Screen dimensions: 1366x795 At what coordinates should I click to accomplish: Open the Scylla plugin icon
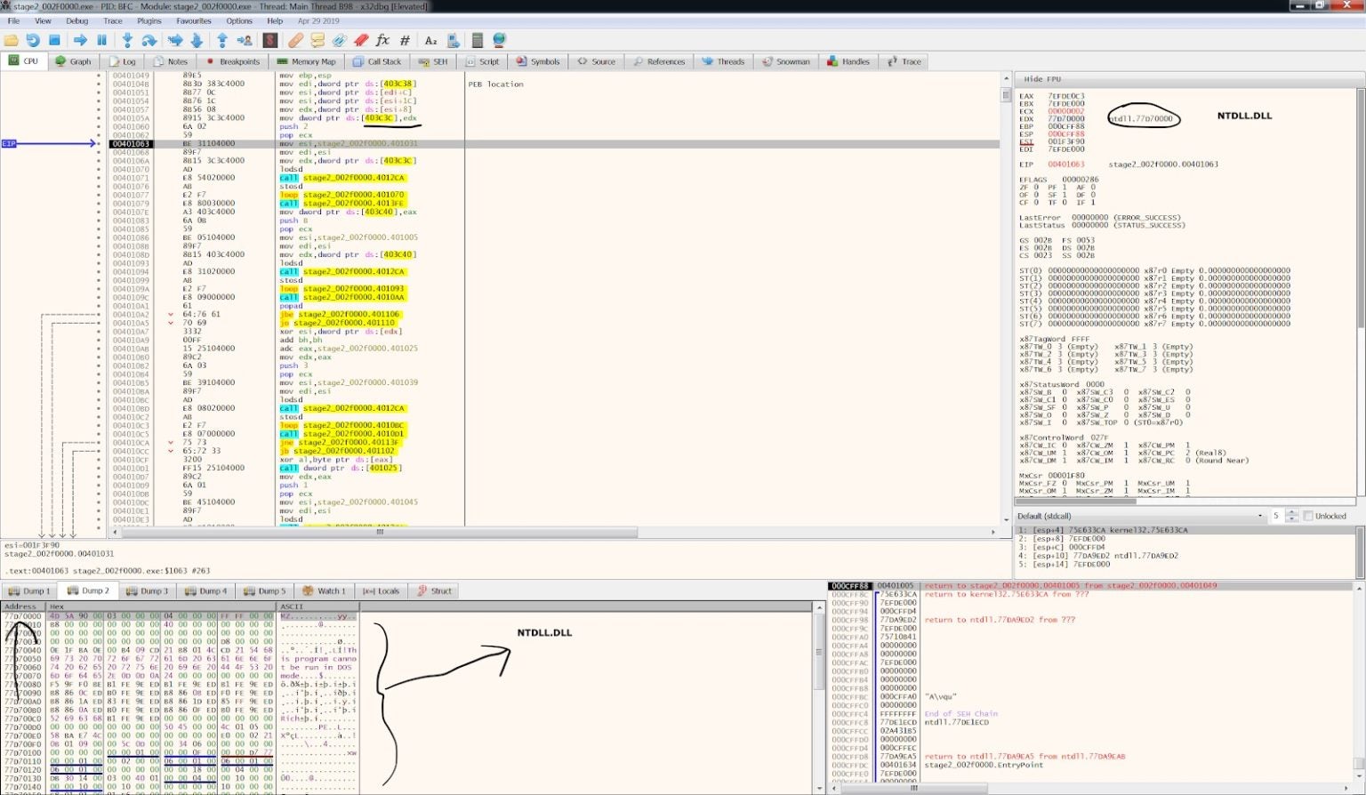tap(270, 40)
